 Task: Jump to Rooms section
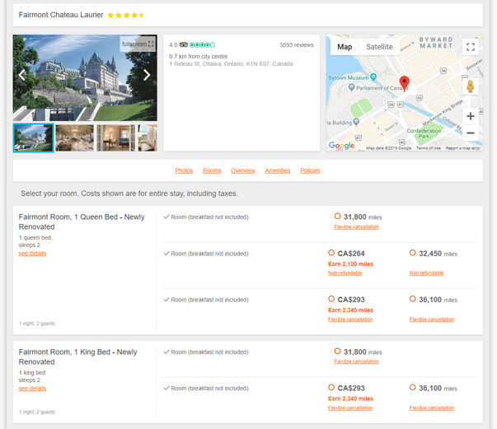(x=212, y=170)
